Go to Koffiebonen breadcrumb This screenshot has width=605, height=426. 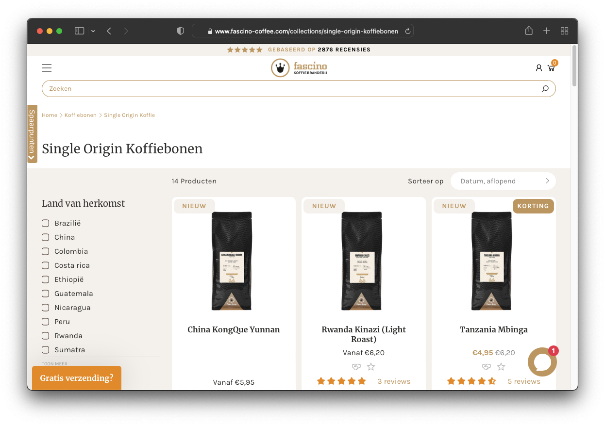81,115
